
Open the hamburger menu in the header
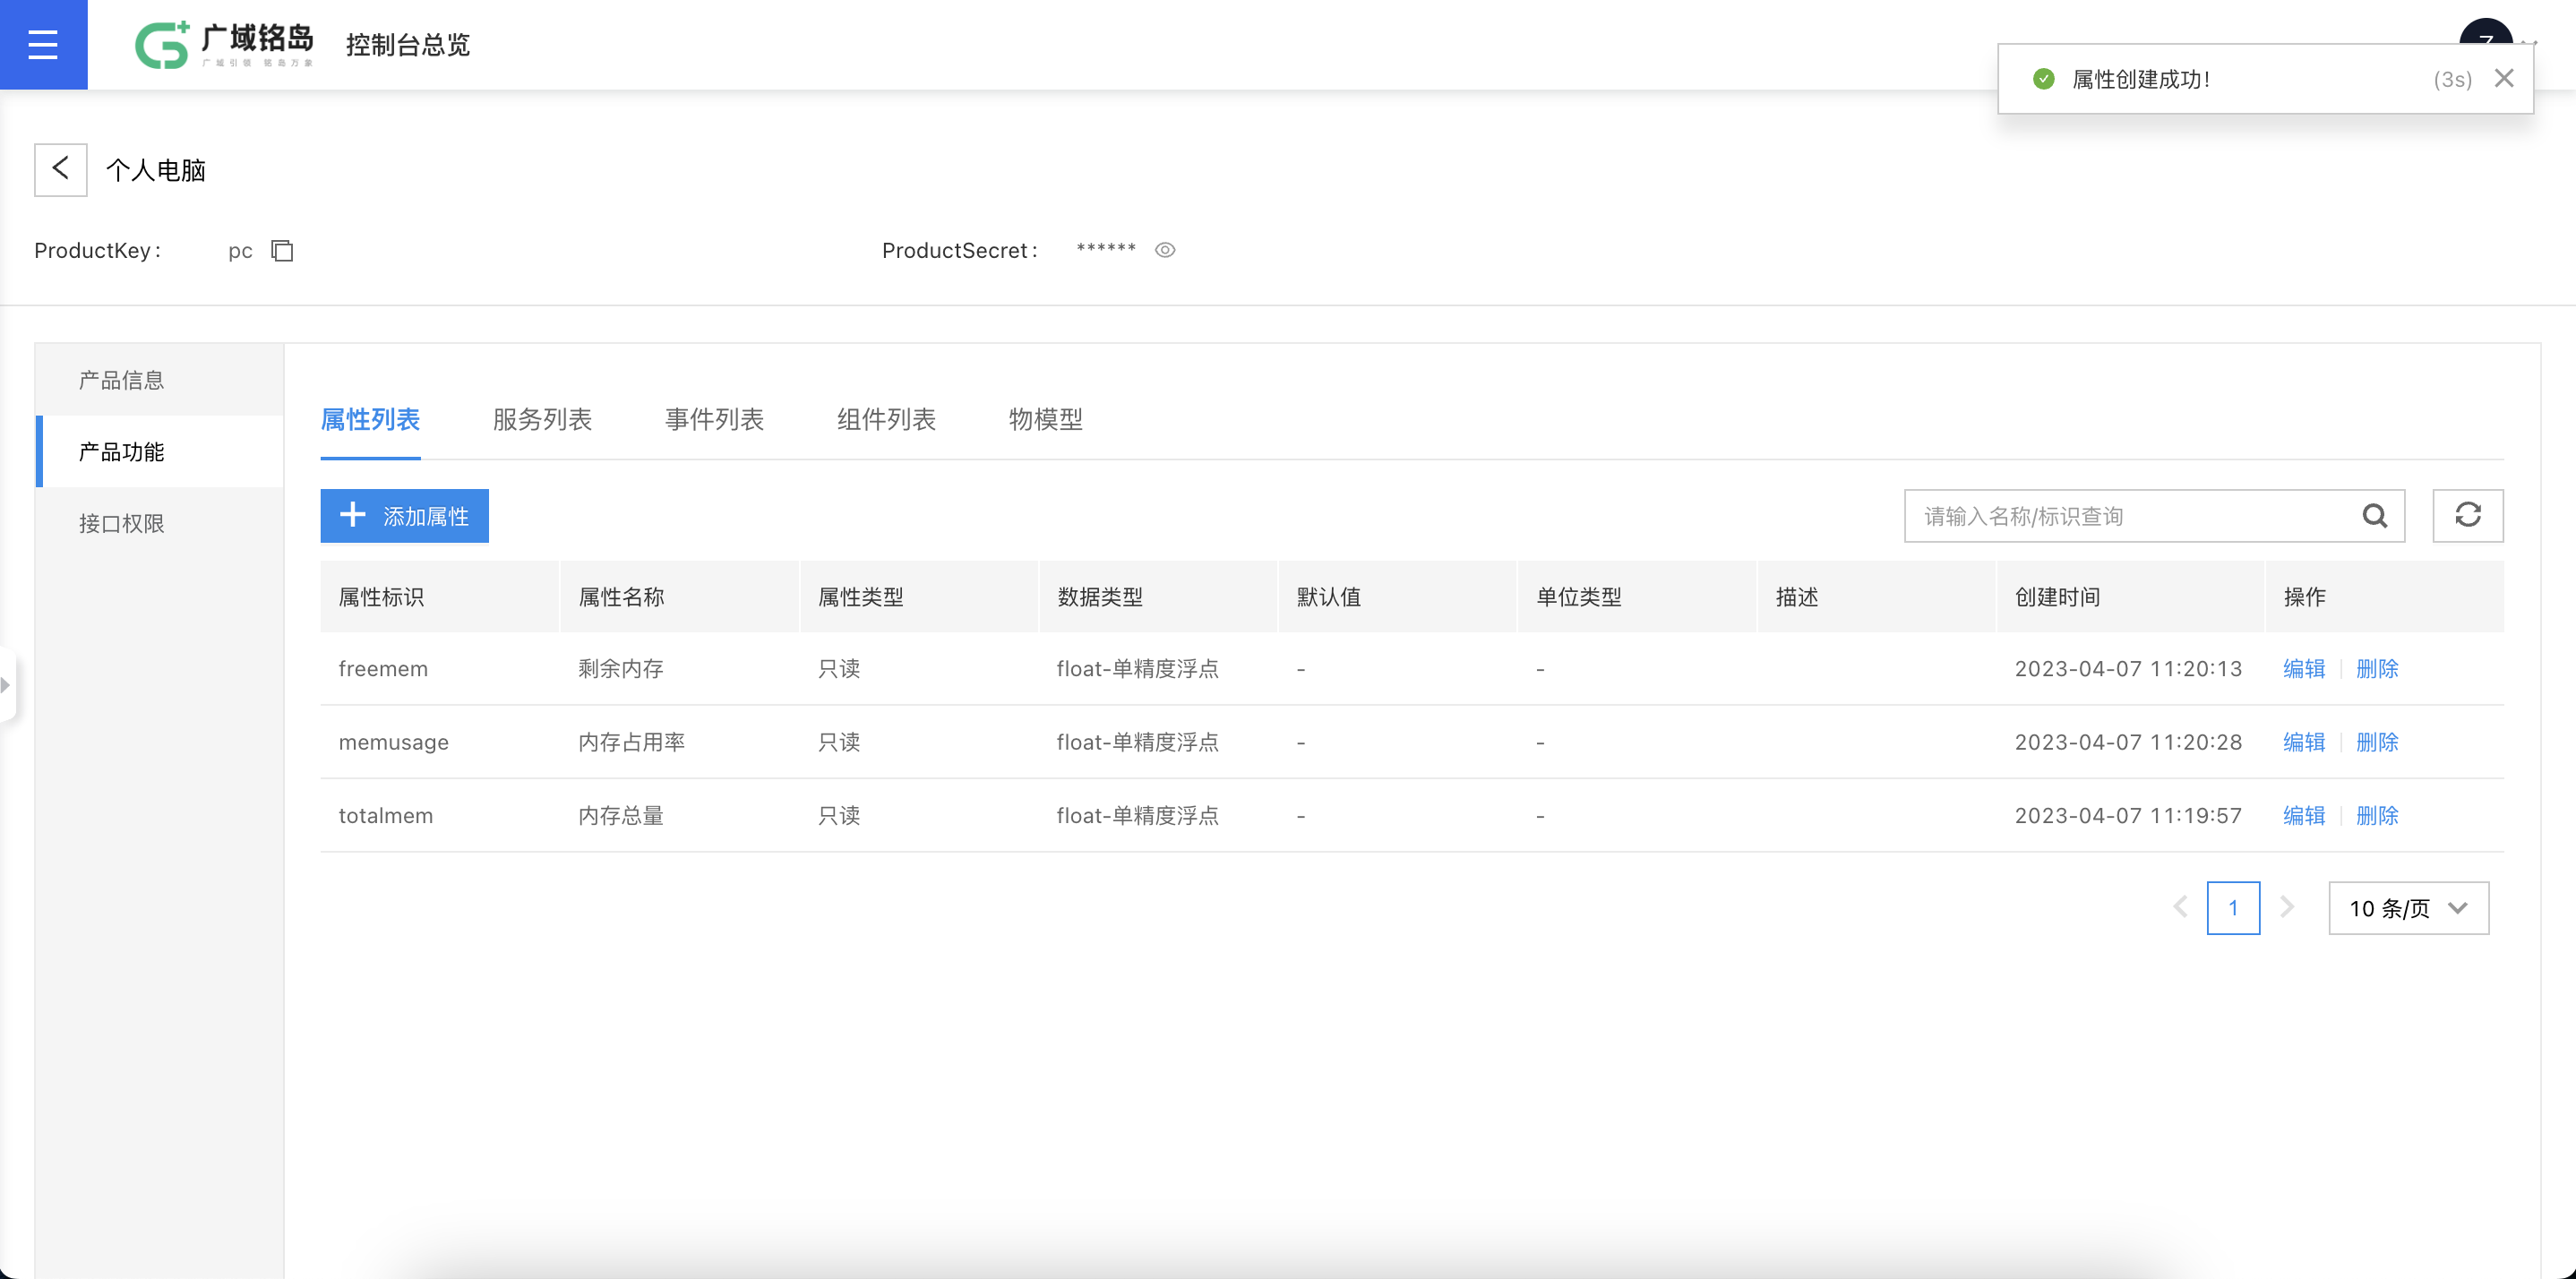[43, 44]
